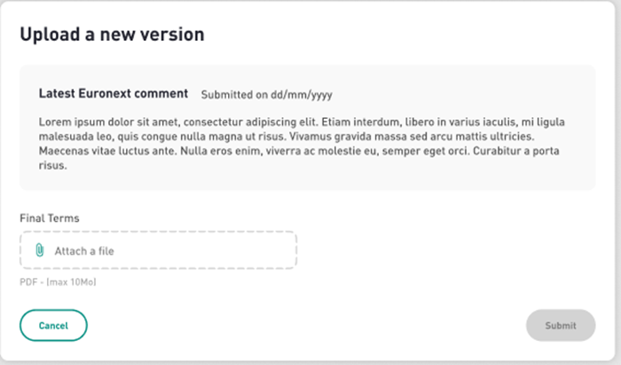Click the green paperclip attachment icon
Image resolution: width=621 pixels, height=365 pixels.
(x=40, y=250)
